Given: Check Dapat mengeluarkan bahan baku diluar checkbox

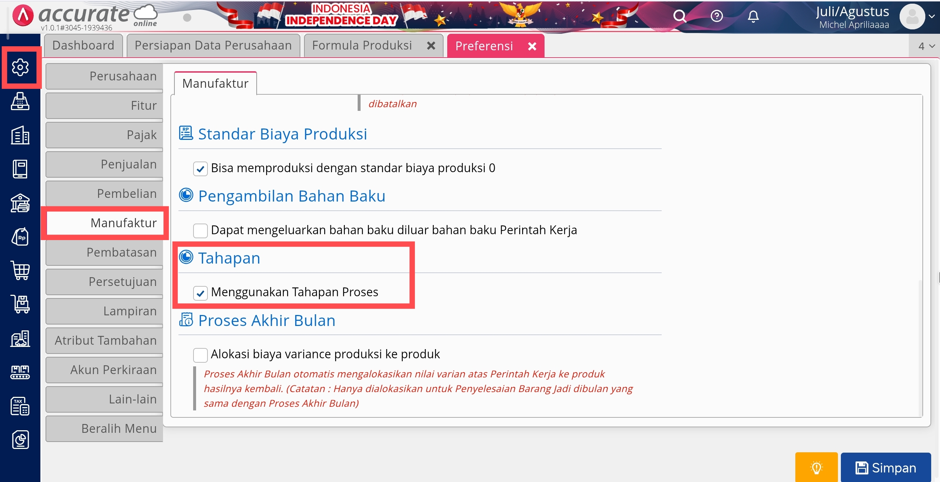Looking at the screenshot, I should pyautogui.click(x=200, y=231).
